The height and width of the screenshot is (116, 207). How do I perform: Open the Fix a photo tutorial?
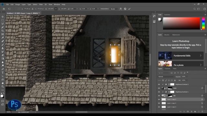(181, 64)
